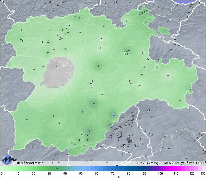Click the '50' scale label
This screenshot has width=206, height=178.
(x=81, y=174)
